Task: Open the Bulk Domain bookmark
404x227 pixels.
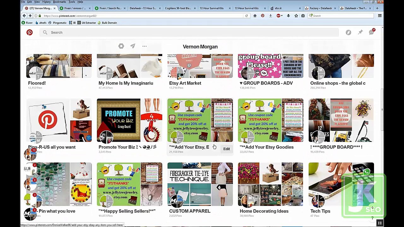Action: [x=107, y=23]
